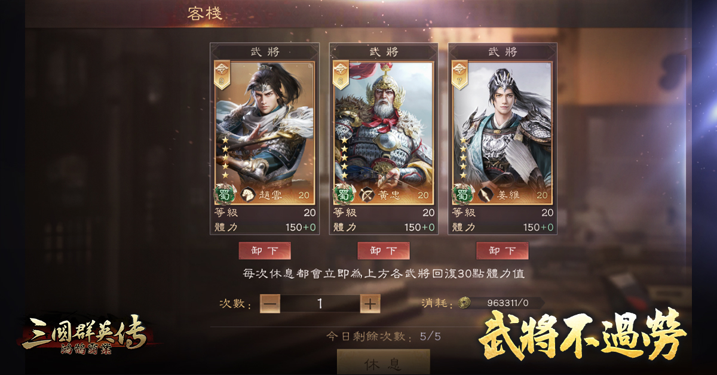
Task: Click the cavalry horse icon beside 趙雲
Action: pyautogui.click(x=247, y=195)
